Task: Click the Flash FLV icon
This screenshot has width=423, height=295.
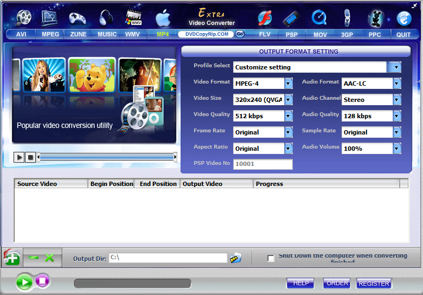Action: tap(265, 18)
